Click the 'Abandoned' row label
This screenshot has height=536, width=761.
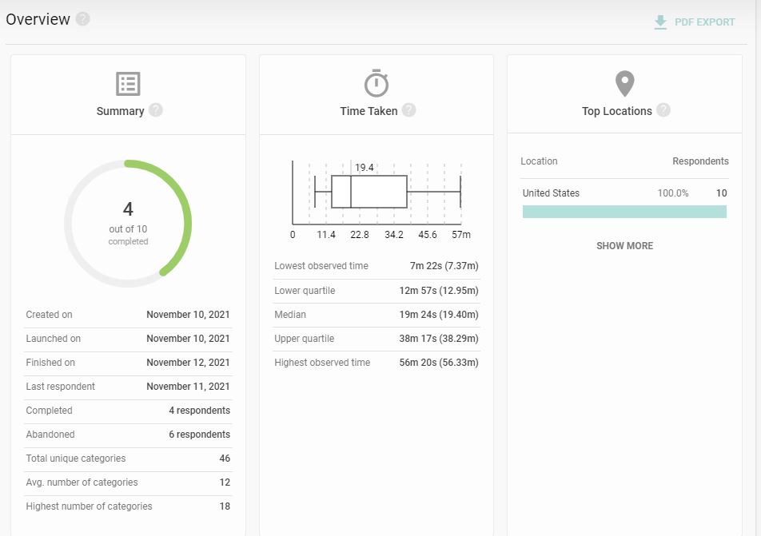50,434
